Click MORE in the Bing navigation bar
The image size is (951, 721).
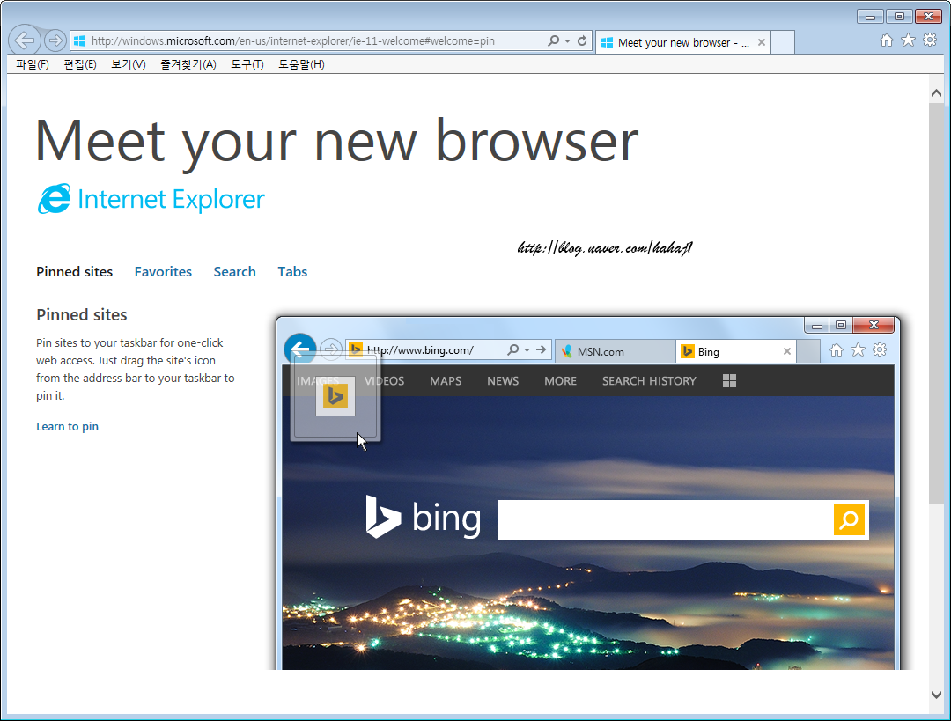pos(560,381)
